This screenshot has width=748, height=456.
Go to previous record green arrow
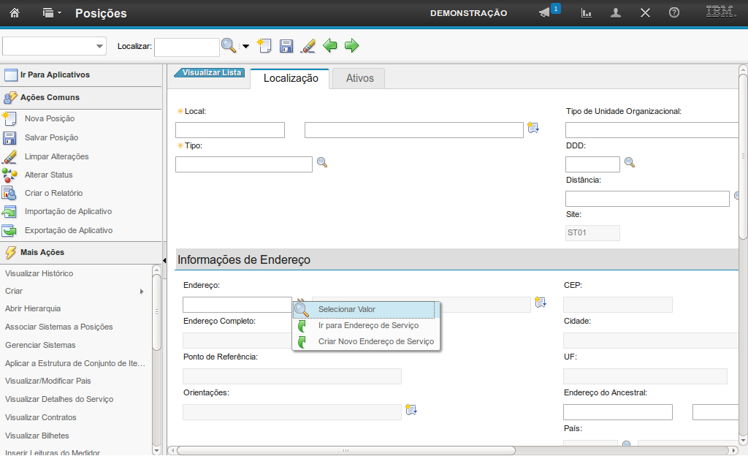330,46
